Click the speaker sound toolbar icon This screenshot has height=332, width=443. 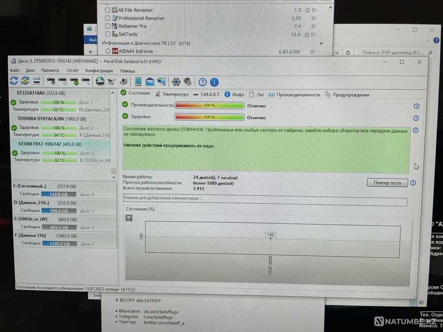187,82
